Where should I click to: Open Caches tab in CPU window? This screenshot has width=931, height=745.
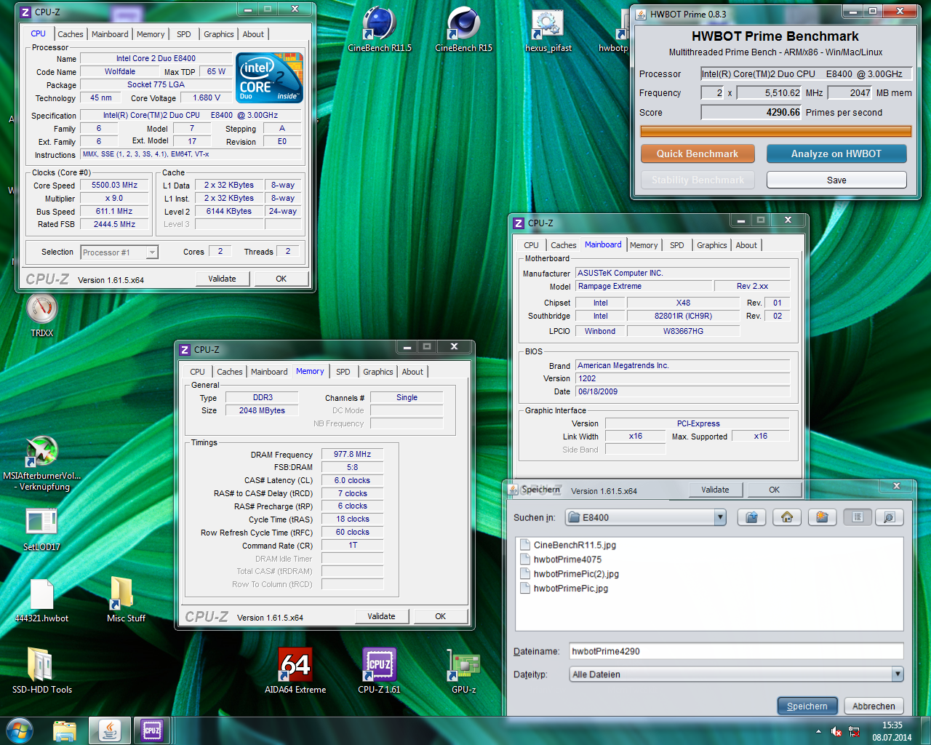click(x=71, y=34)
